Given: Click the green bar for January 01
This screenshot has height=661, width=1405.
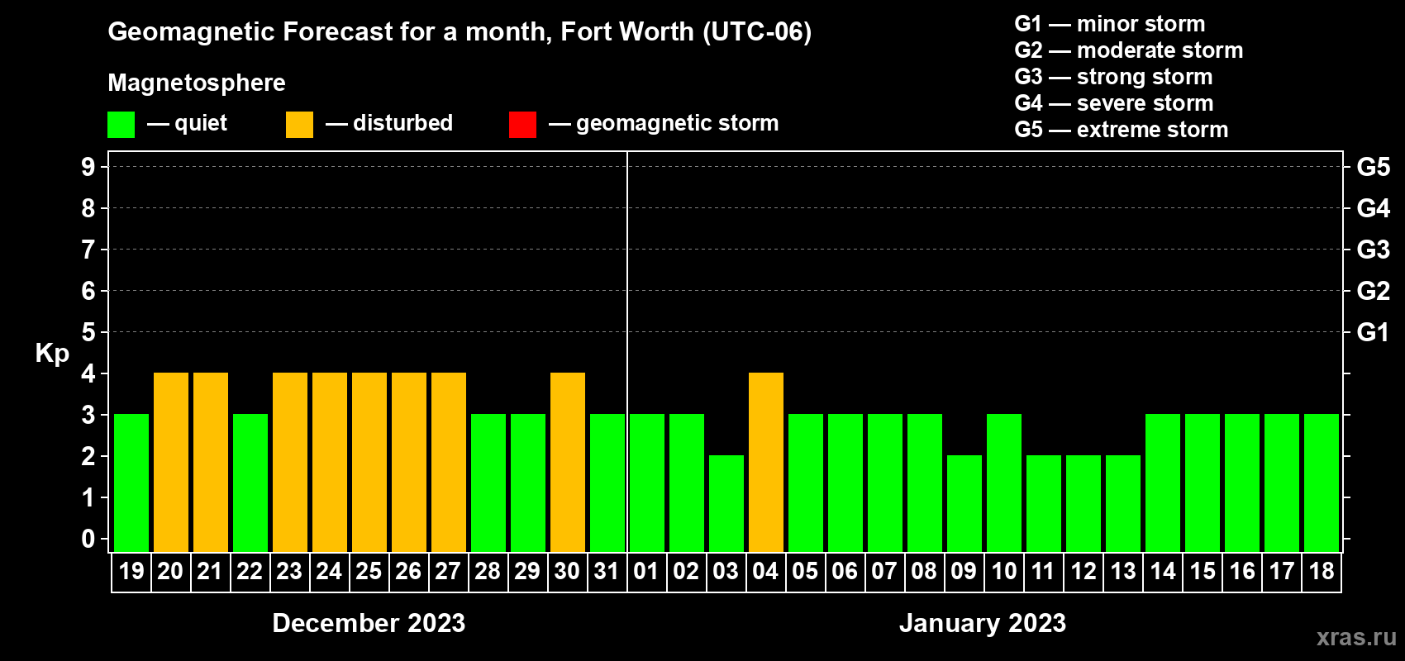Looking at the screenshot, I should click(x=647, y=483).
